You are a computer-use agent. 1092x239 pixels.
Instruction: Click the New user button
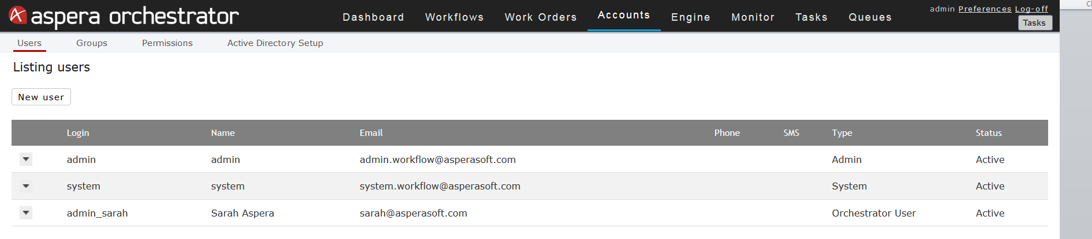coord(41,97)
